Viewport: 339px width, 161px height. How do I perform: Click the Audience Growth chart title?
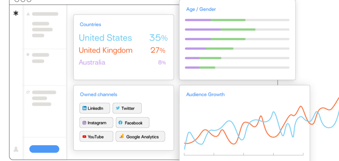205,95
